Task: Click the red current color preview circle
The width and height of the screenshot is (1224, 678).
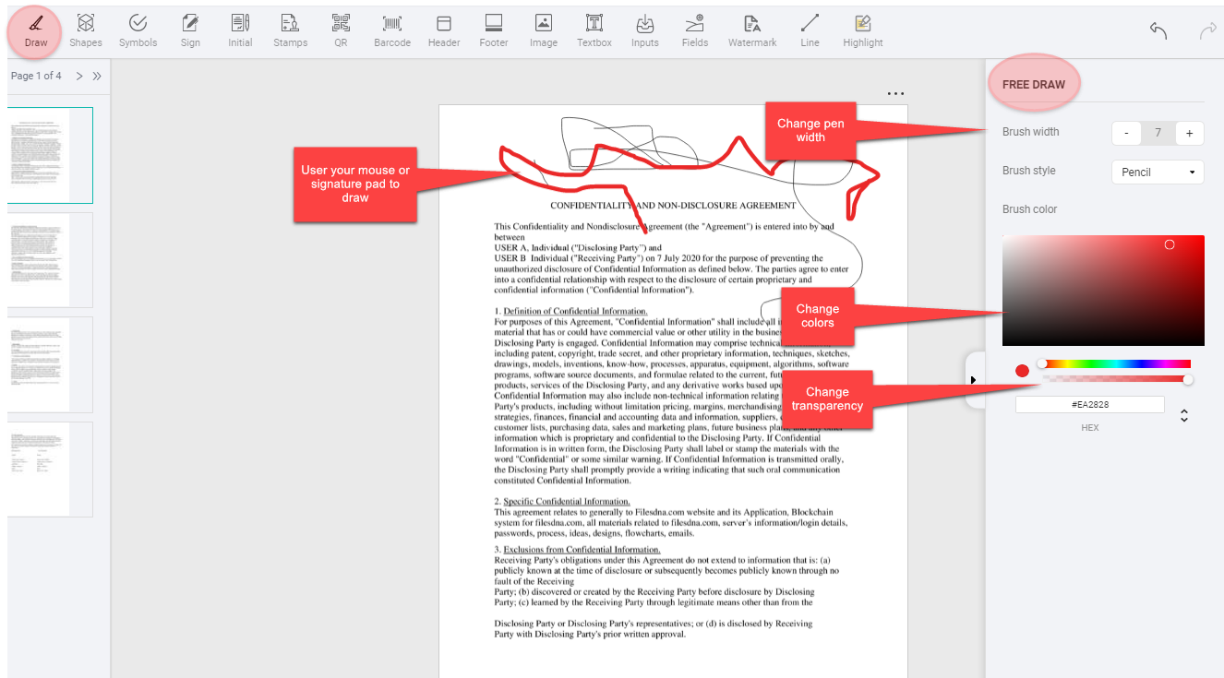Action: tap(1022, 371)
